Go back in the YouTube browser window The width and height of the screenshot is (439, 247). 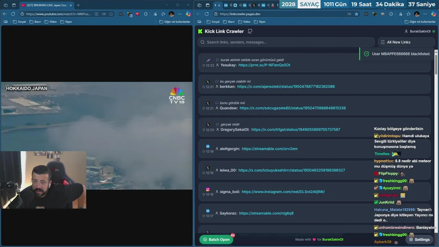point(4,14)
